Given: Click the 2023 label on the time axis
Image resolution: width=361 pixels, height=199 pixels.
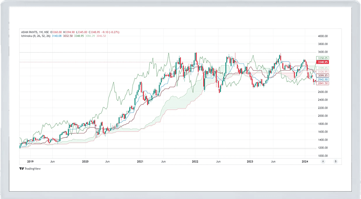Looking at the screenshot, I should 250,161.
